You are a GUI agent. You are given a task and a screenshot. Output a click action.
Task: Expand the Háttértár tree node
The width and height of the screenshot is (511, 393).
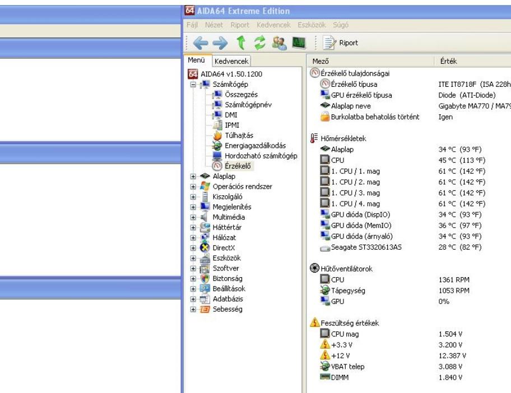(x=193, y=227)
